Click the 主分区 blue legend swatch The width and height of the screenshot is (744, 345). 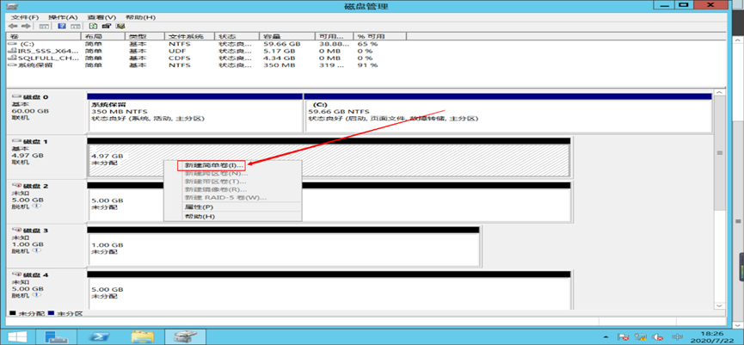[50, 314]
